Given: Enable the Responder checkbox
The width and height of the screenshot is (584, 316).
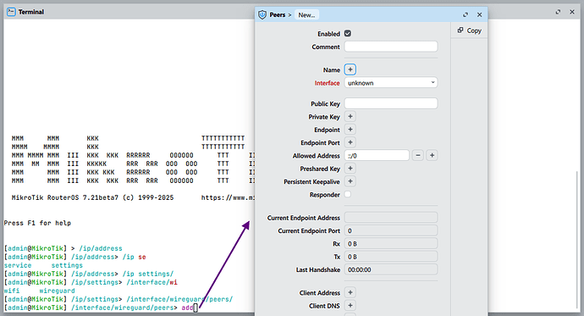Looking at the screenshot, I should 348,194.
